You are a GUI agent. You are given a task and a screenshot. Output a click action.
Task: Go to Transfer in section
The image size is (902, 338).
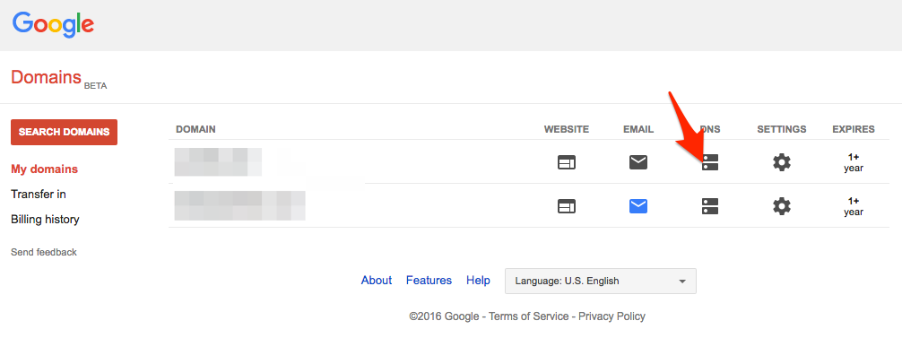tap(39, 195)
